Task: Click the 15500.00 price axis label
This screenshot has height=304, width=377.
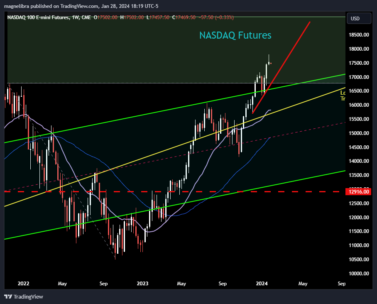Action: [x=359, y=119]
